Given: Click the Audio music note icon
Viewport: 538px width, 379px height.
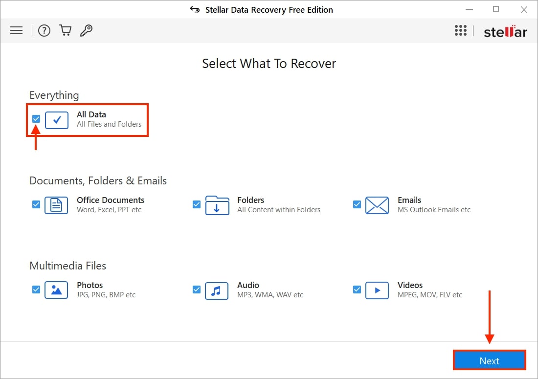Looking at the screenshot, I should tap(217, 290).
